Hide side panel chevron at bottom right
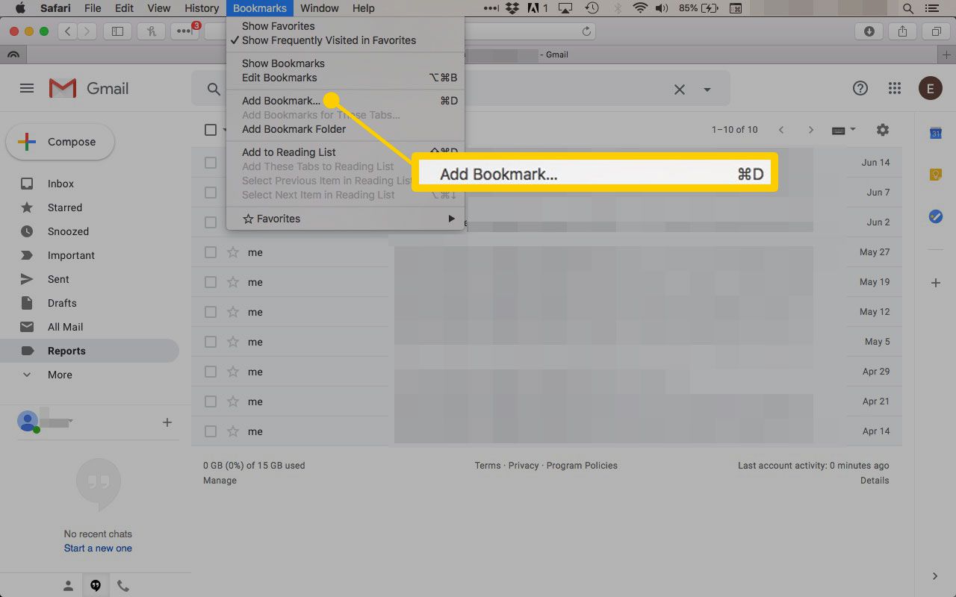The height and width of the screenshot is (597, 956). [x=935, y=576]
